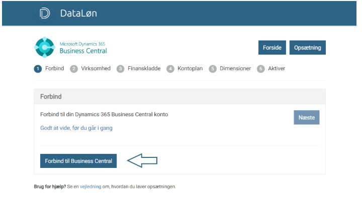Open Opsætning settings button

click(x=308, y=48)
